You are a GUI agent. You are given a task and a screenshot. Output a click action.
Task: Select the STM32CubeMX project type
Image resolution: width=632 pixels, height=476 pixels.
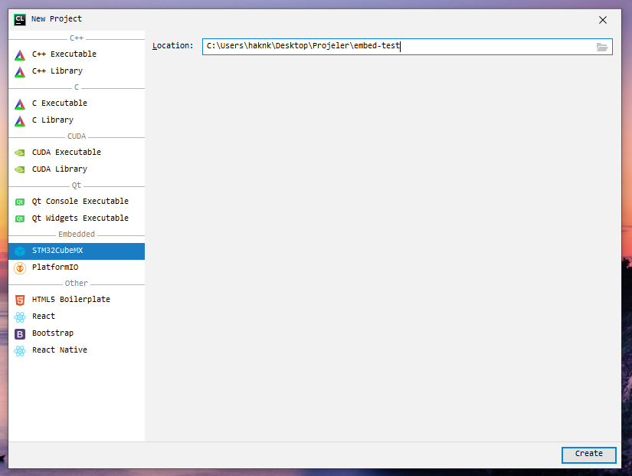tap(77, 251)
